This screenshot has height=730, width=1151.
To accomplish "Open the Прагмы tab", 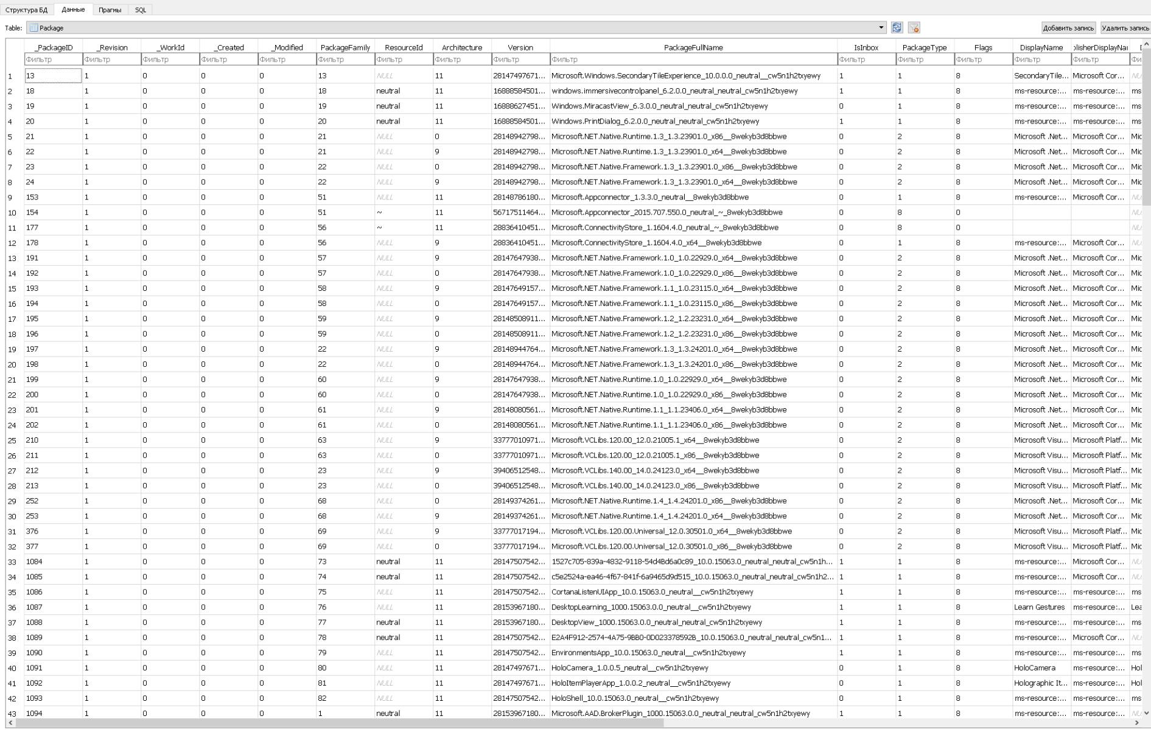I will [110, 10].
